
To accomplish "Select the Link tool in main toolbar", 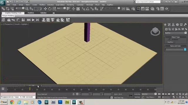I will click(x=3, y=9).
